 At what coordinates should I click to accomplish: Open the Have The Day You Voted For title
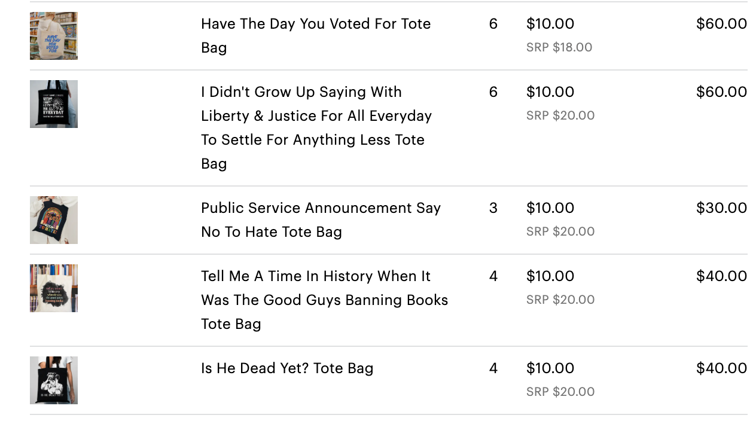tap(316, 35)
